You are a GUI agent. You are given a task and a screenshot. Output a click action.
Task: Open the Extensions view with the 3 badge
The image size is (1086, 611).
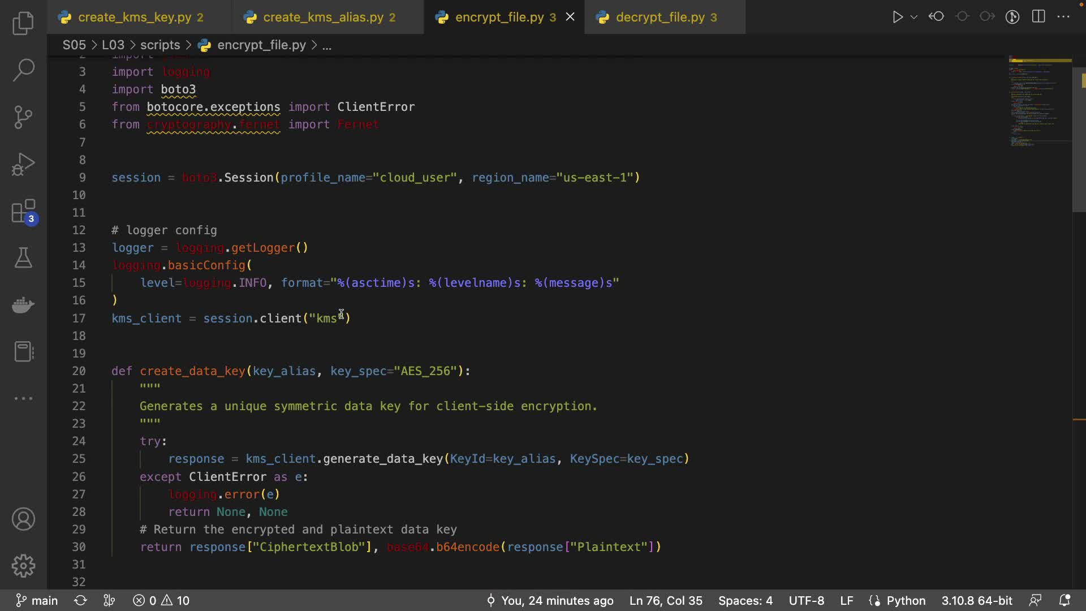point(23,212)
